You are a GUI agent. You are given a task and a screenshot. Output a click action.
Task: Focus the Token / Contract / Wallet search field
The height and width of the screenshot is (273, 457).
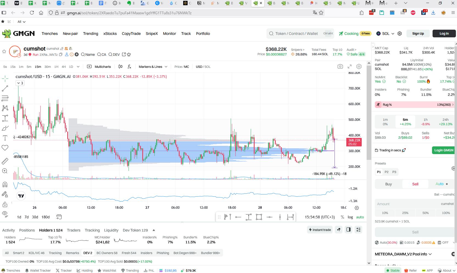(x=301, y=34)
